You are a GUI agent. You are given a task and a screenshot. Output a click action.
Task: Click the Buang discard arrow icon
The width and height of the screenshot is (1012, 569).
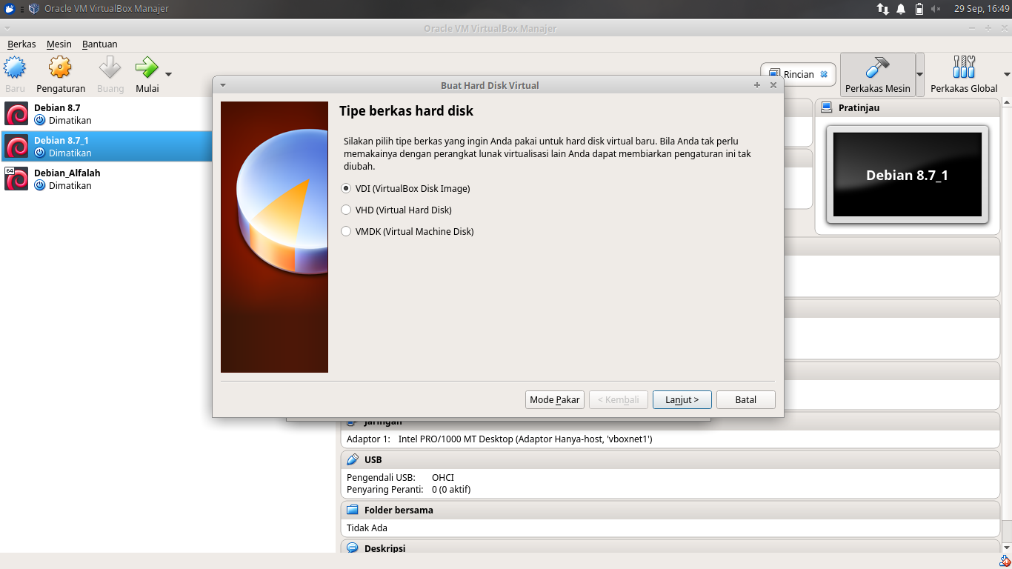click(x=110, y=67)
